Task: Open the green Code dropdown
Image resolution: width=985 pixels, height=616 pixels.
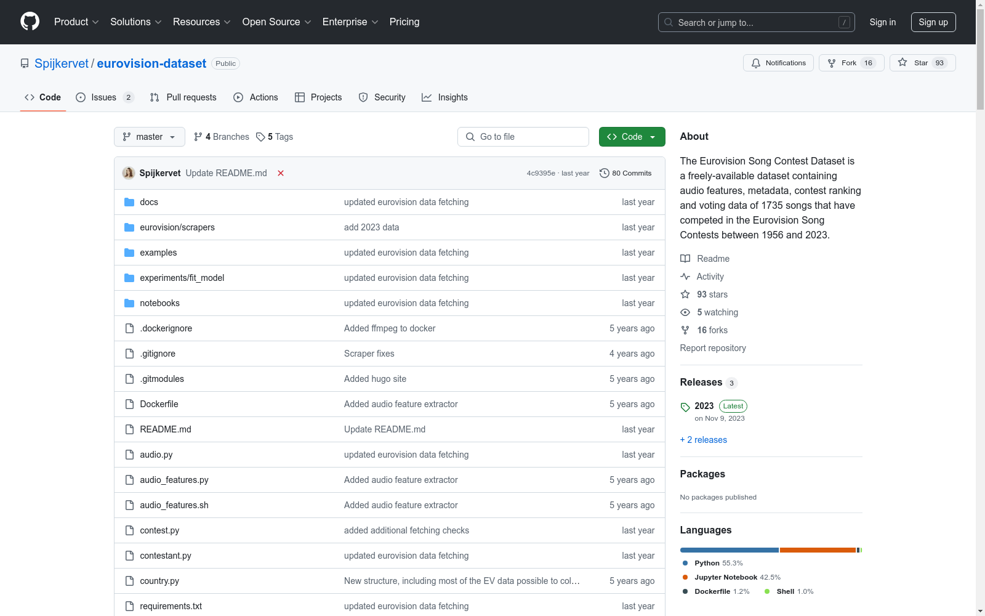Action: click(632, 137)
